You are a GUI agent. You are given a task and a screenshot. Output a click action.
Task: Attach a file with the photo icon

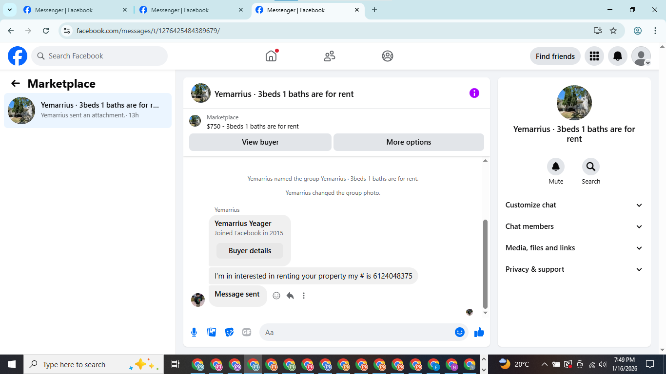(x=212, y=332)
